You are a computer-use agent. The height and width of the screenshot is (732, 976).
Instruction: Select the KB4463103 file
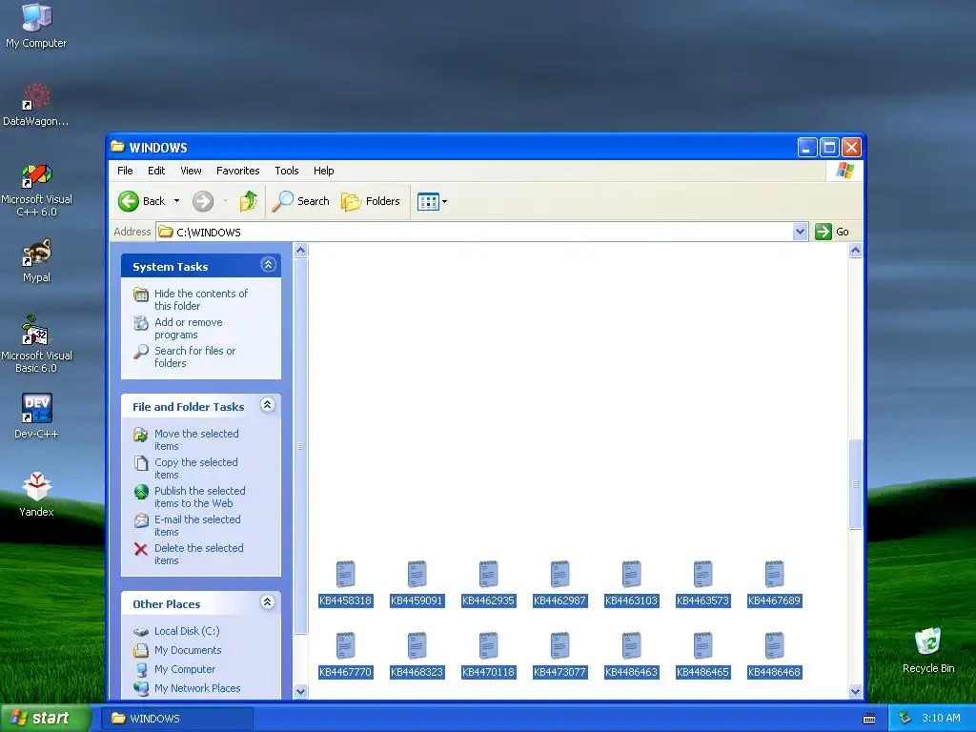(631, 583)
